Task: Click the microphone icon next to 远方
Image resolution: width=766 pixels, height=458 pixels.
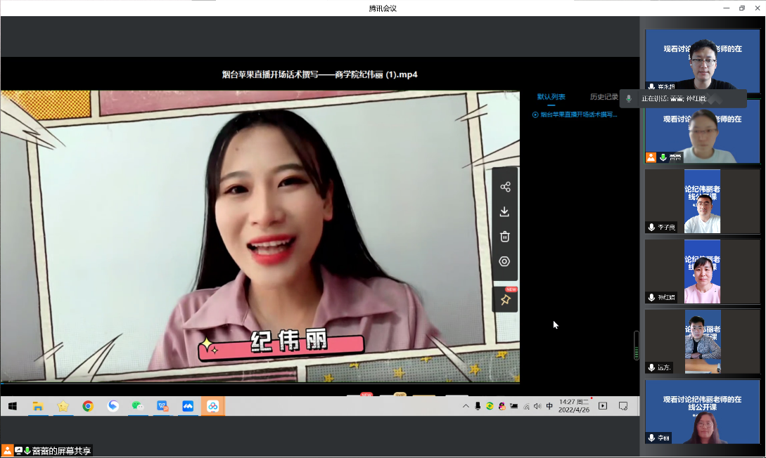Action: point(651,368)
